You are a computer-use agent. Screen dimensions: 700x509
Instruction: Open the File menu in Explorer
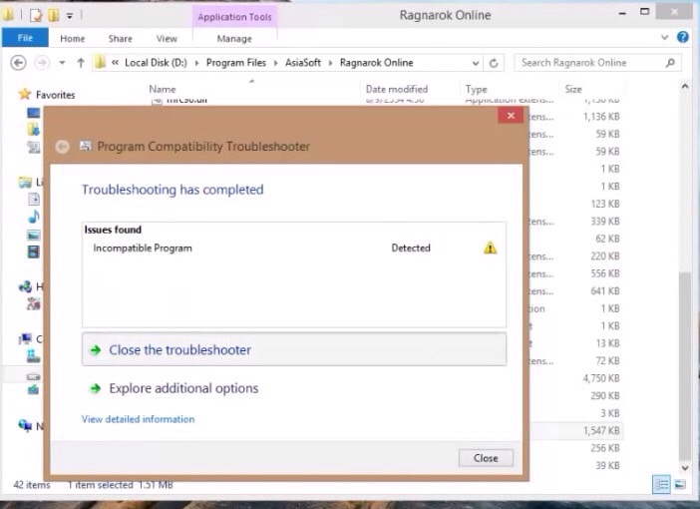[x=25, y=38]
